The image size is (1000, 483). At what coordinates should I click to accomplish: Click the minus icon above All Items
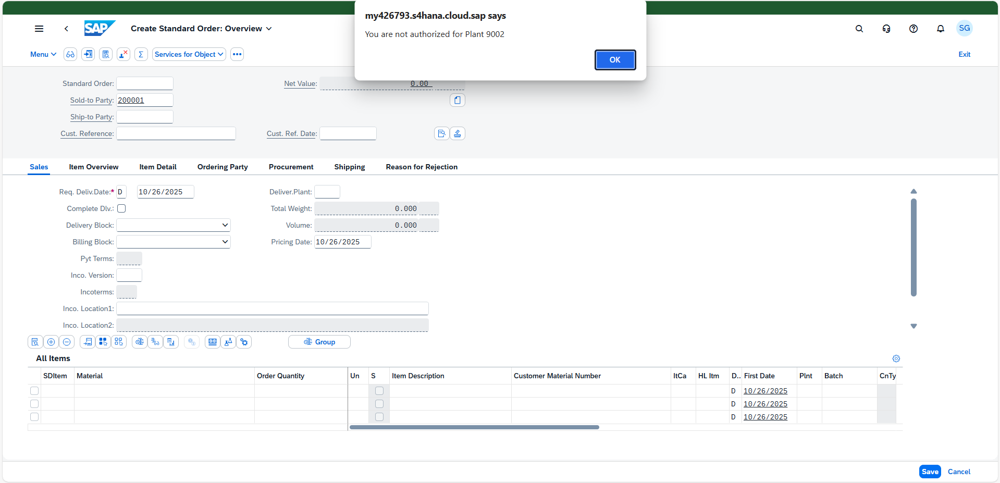pyautogui.click(x=67, y=342)
